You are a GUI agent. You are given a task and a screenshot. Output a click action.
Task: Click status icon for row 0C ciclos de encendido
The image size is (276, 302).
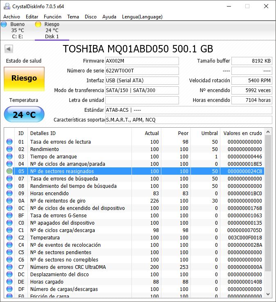click(x=9, y=208)
